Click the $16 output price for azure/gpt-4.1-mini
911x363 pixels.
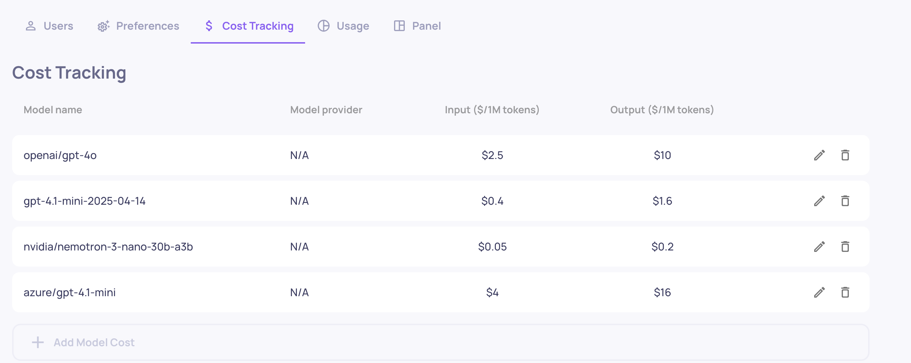pos(662,292)
